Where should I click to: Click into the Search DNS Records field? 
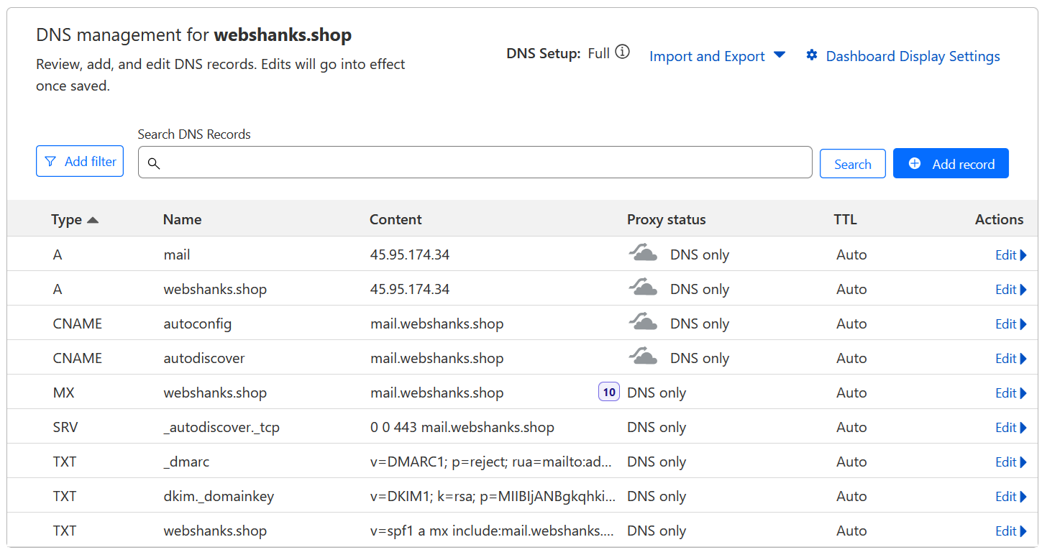tap(475, 162)
